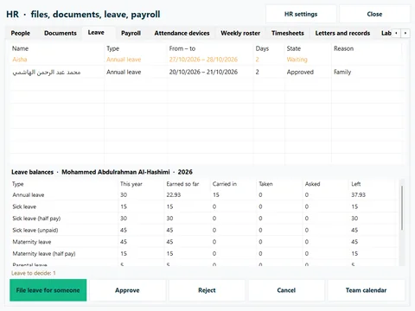Open Letters and records tab

tap(342, 33)
